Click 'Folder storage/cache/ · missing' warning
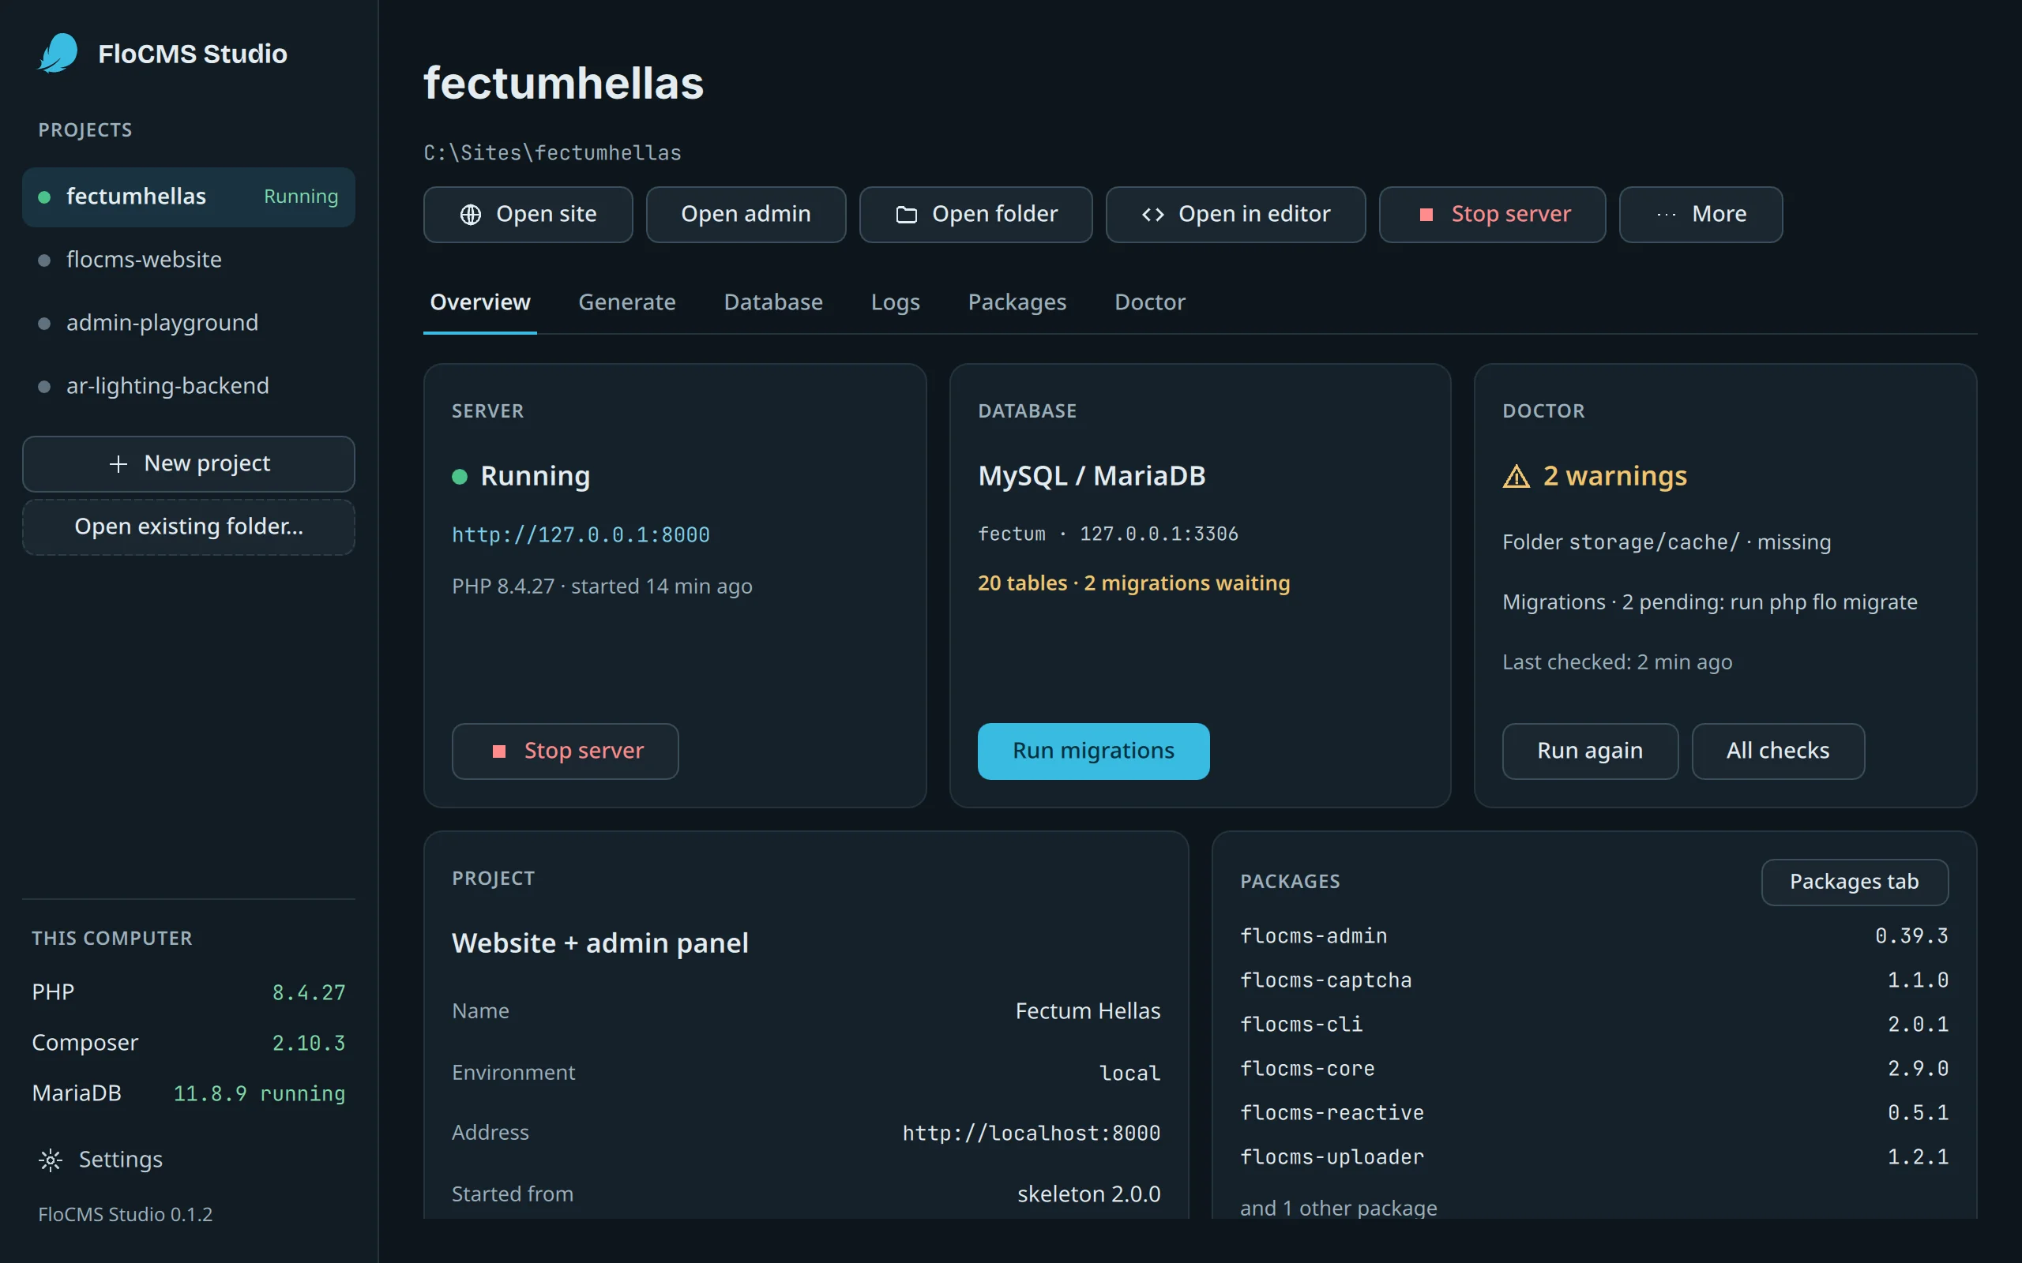The height and width of the screenshot is (1263, 2022). click(x=1666, y=542)
